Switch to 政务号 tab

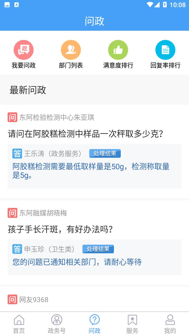pos(57,324)
